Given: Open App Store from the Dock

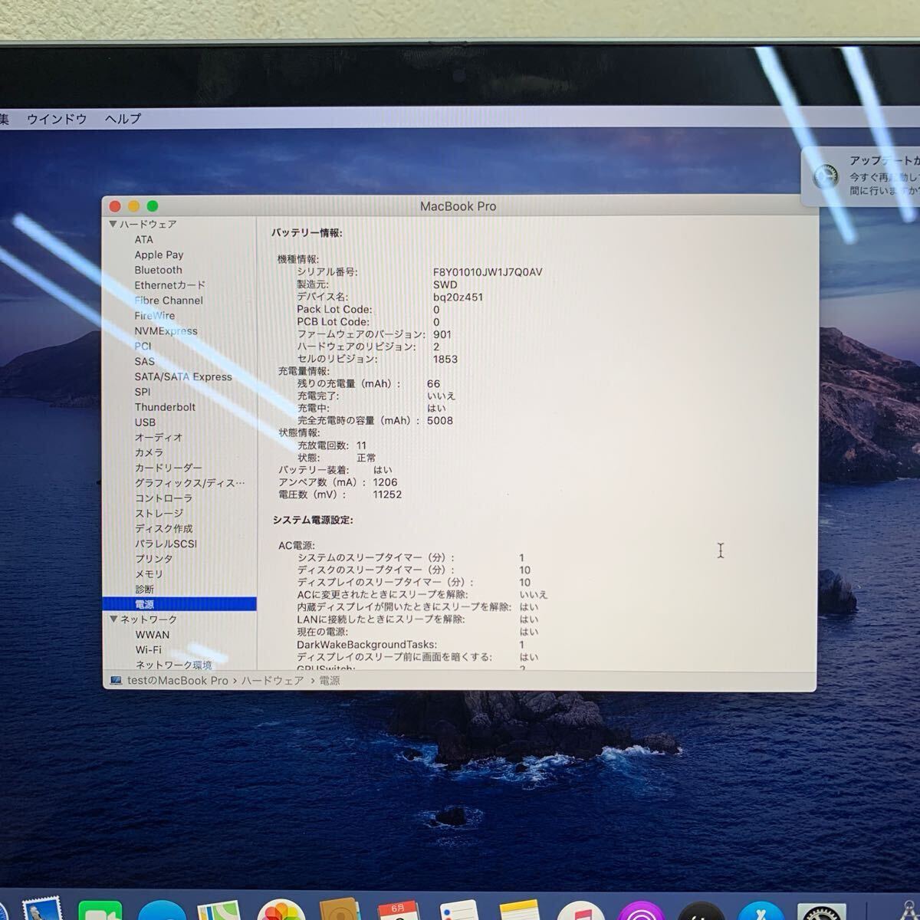Looking at the screenshot, I should pos(761,910).
